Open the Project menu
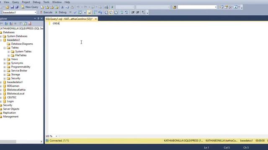The height and width of the screenshot is (150, 268). (26, 2)
